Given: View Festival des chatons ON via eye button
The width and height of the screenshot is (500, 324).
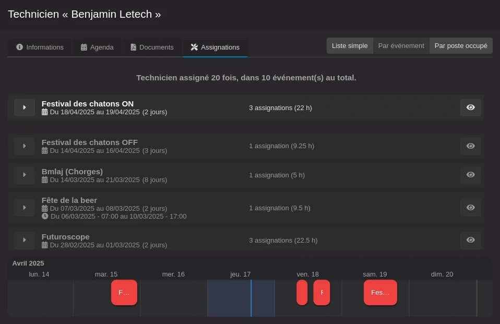Looking at the screenshot, I should (470, 107).
